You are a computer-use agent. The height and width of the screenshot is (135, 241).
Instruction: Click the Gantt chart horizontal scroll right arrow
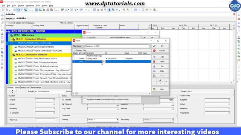[231, 82]
